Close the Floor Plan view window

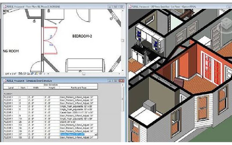pyautogui.click(x=122, y=7)
